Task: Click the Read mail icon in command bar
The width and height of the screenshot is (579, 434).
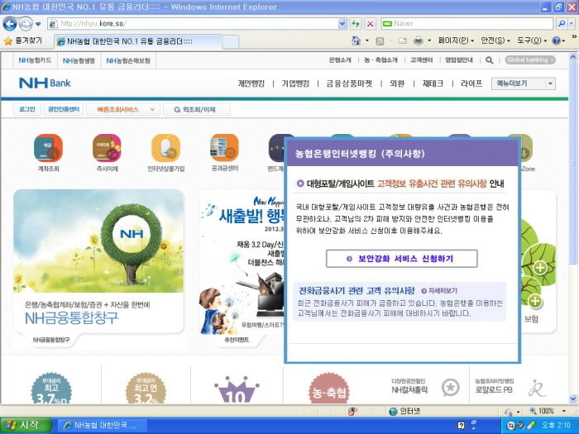Action: (403, 41)
